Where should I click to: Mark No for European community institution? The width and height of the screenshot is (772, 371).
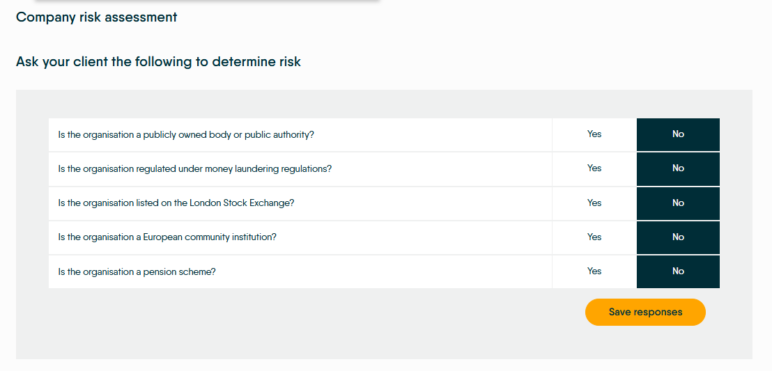tap(678, 237)
